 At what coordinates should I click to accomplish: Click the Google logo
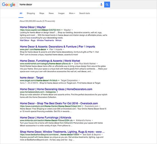pos(9,5)
